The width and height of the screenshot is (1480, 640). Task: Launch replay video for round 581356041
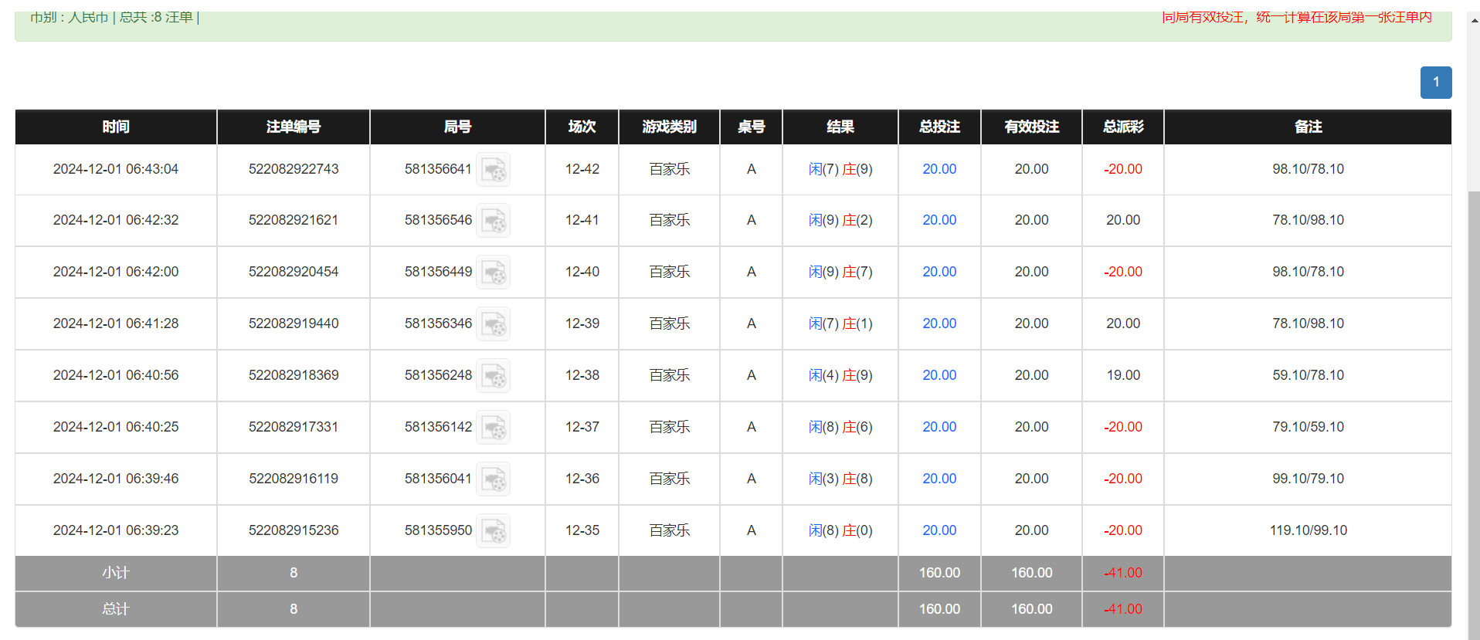pos(493,479)
